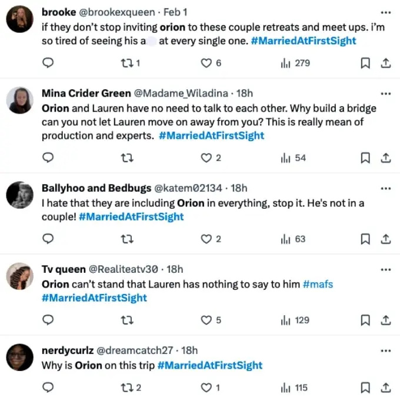View analytics for brooke's tweet
The image size is (400, 401).
pyautogui.click(x=295, y=63)
